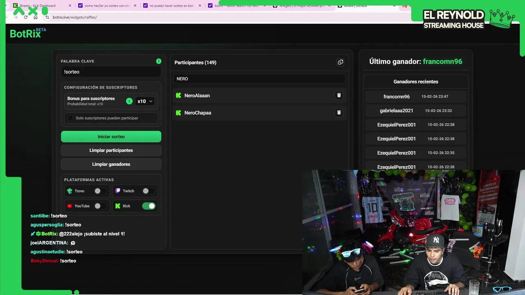Click chat message from santiibe
This screenshot has width=525, height=295.
click(48, 216)
